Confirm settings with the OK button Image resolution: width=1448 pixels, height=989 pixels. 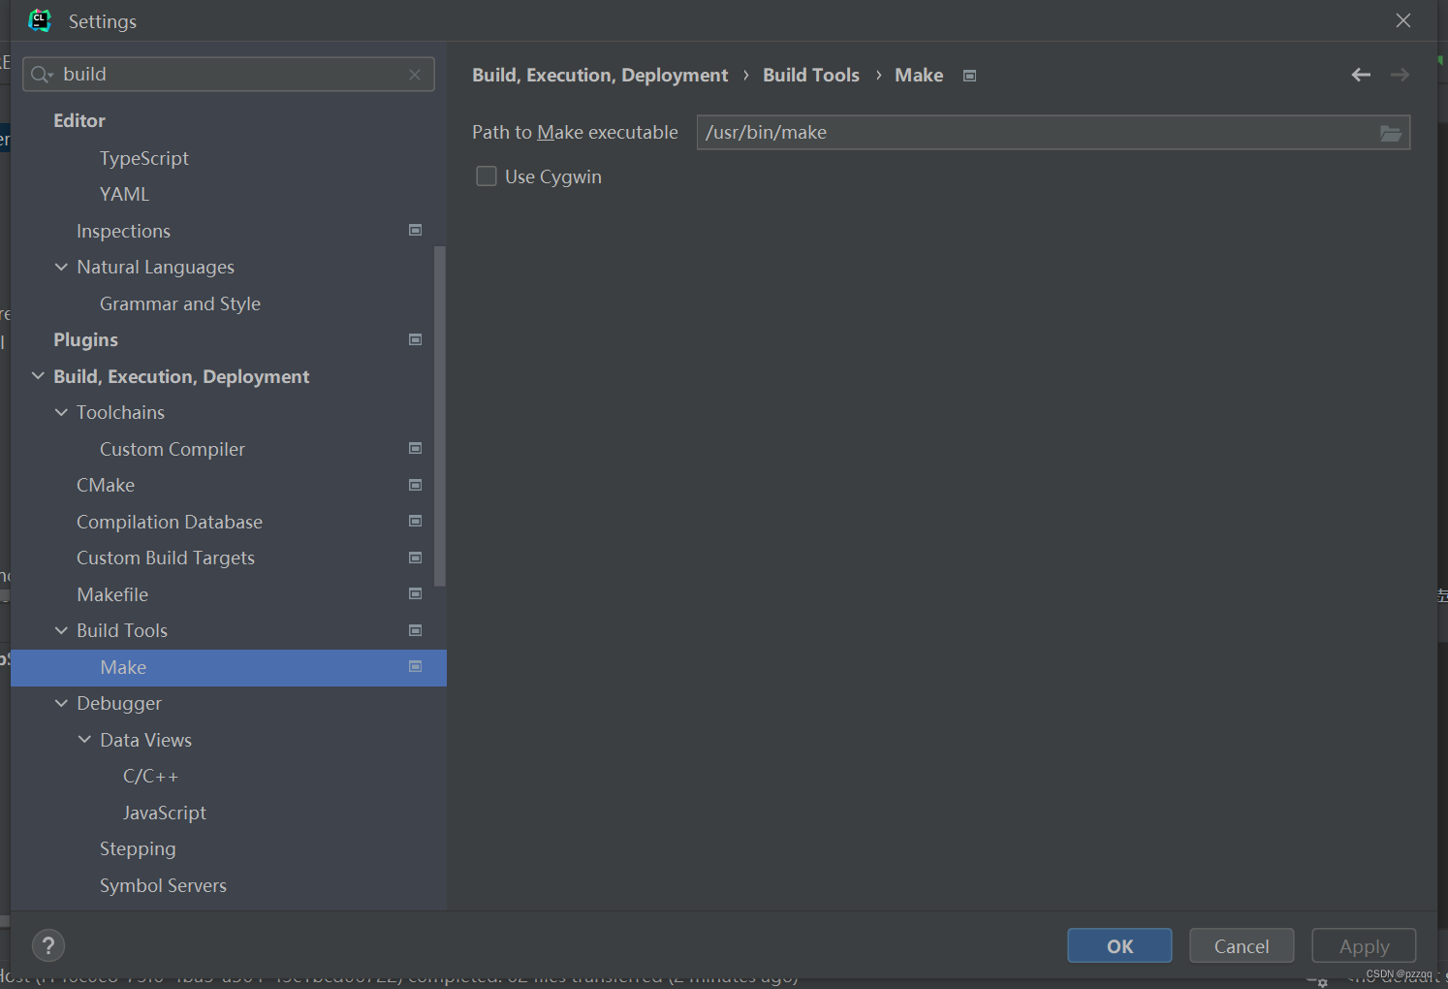[x=1119, y=945]
